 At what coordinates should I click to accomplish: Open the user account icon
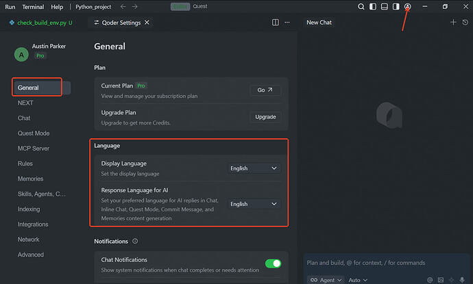[408, 7]
